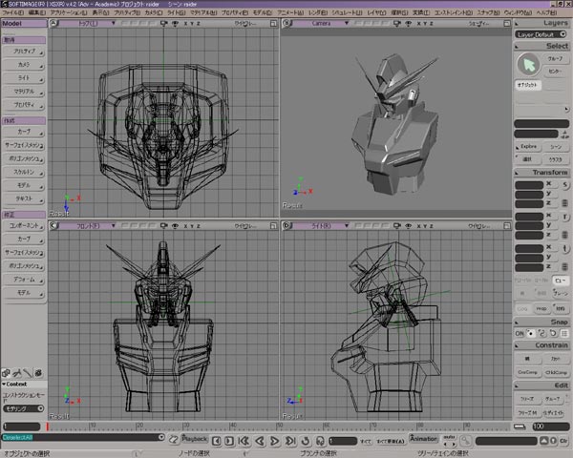Click maximize icon of Top viewport
This screenshot has height=458, width=573.
tap(273, 23)
